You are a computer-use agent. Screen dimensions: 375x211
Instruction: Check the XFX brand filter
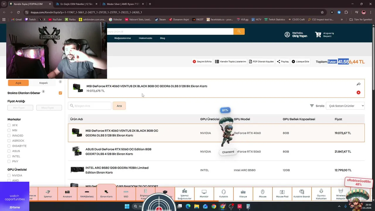click(x=9, y=125)
